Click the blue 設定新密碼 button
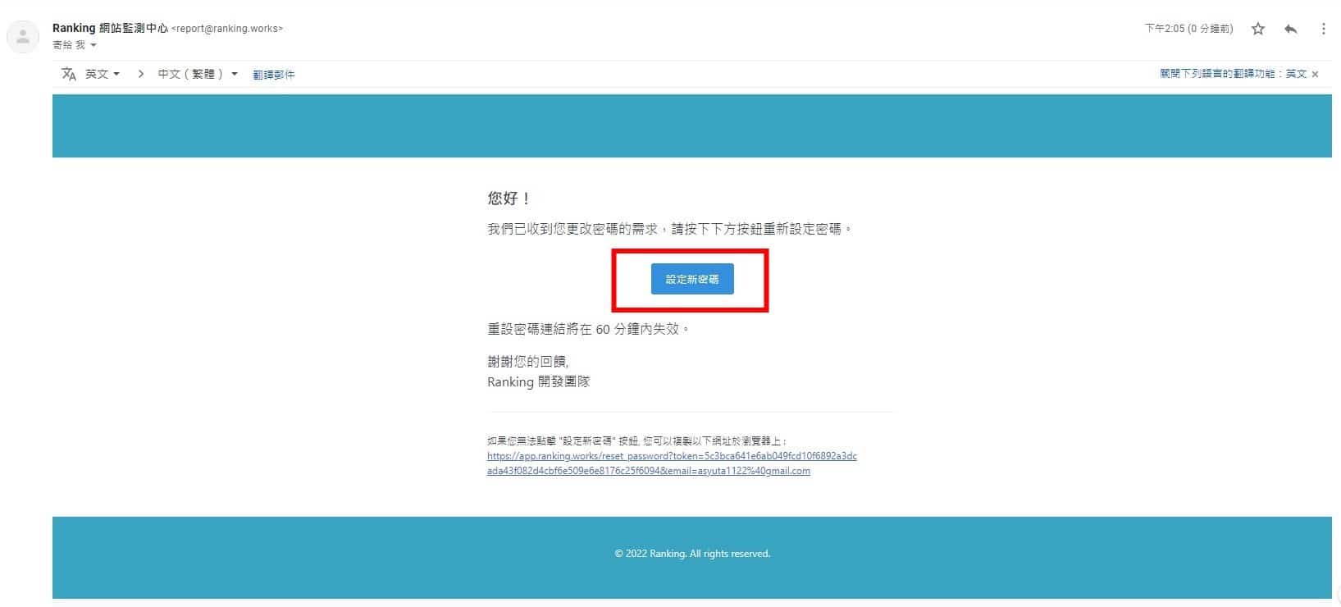This screenshot has width=1341, height=607. pos(692,279)
